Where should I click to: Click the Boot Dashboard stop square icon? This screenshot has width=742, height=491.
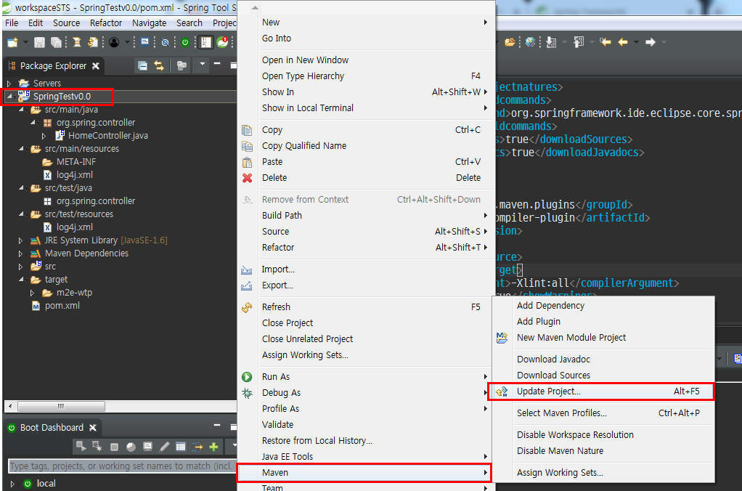point(114,447)
